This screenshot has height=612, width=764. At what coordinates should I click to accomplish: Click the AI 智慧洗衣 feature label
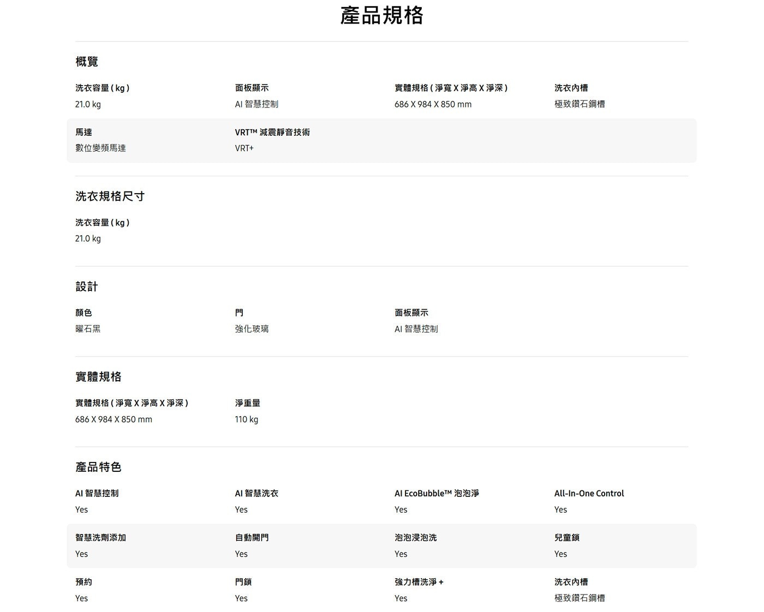coord(256,493)
